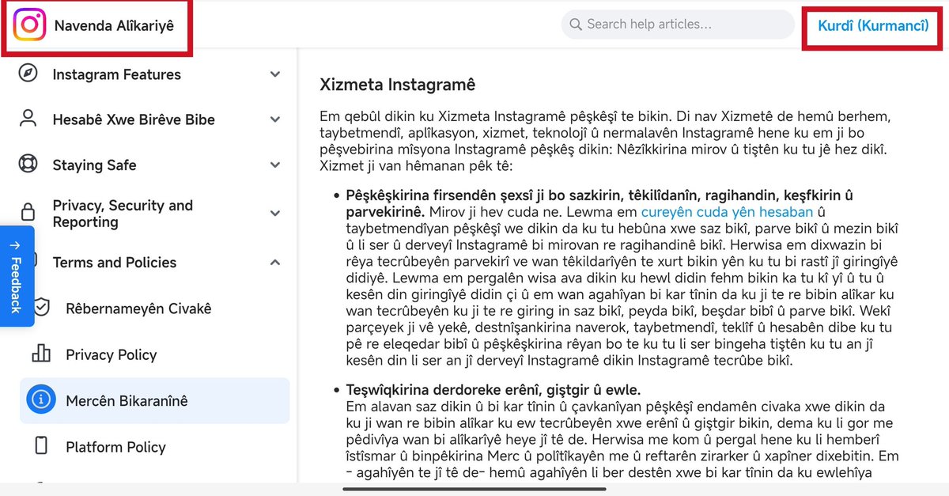The image size is (949, 496).
Task: Select the badge icon next to Rêbernameyên Civakê
Action: coord(42,309)
